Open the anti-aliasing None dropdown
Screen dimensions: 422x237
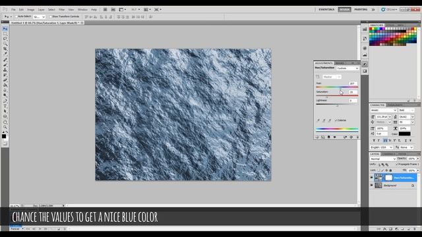point(406,147)
